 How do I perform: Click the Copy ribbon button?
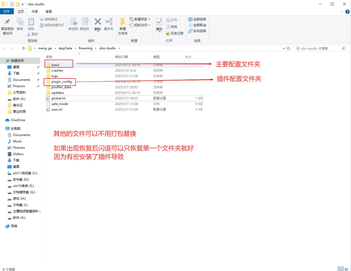coord(20,24)
